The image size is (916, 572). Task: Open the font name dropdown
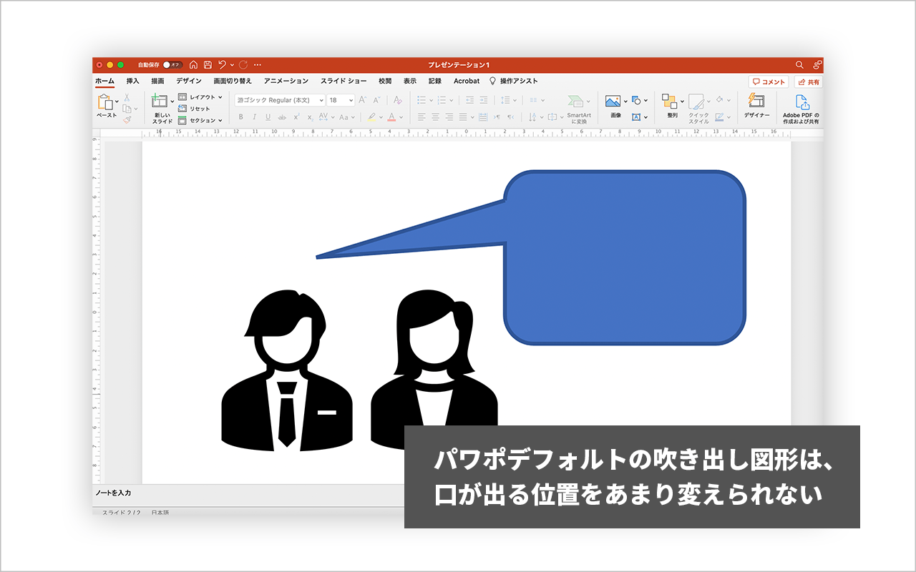coord(321,101)
